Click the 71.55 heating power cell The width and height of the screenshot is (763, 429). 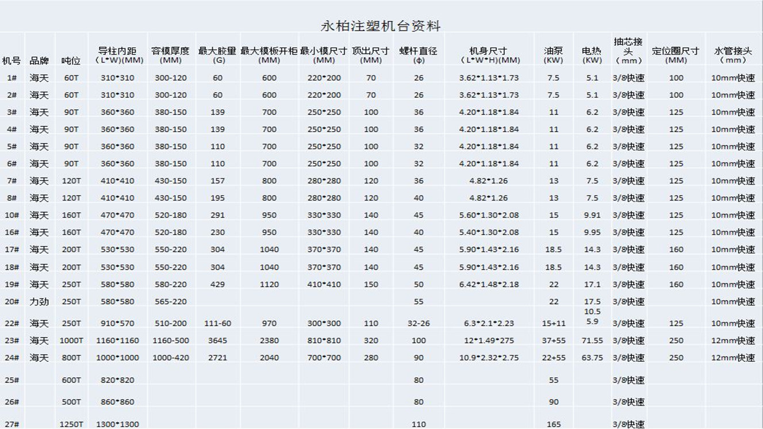592,340
